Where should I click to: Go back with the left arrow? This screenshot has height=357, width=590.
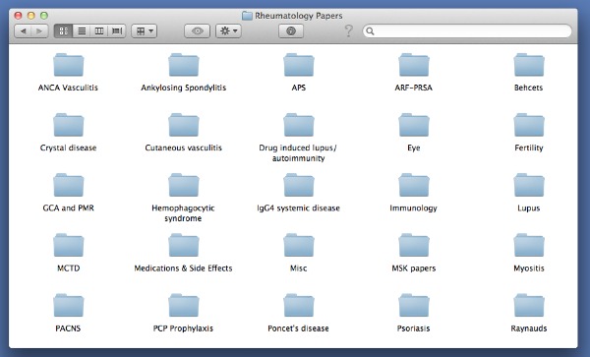point(23,31)
